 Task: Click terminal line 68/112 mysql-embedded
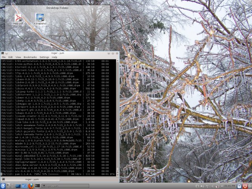pyautogui.click(x=55, y=156)
